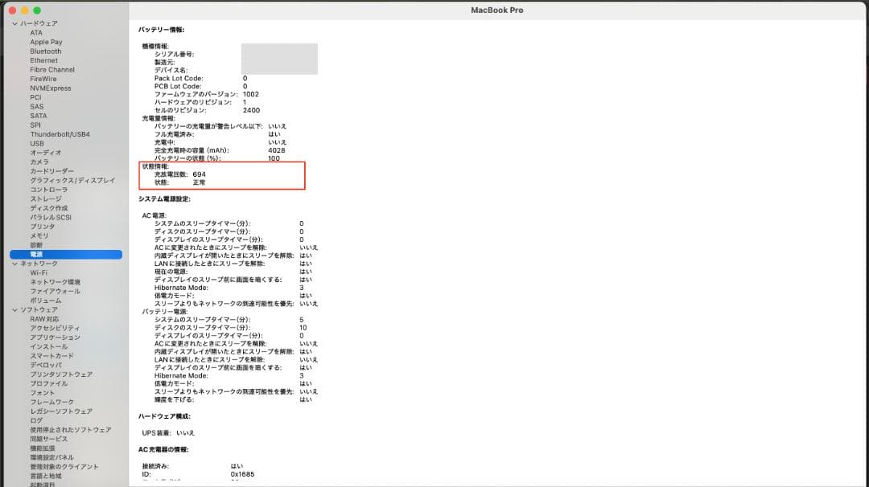869x487 pixels.
Task: Select ネットワーク環境 in the sidebar
Action: [55, 282]
